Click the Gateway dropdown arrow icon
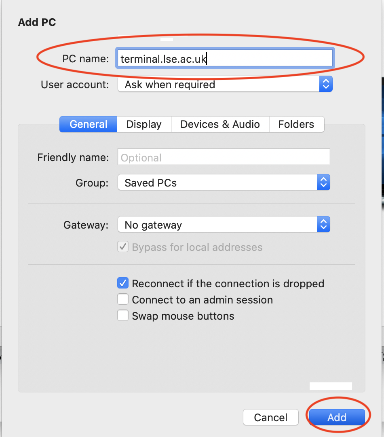The height and width of the screenshot is (437, 384). coord(323,225)
